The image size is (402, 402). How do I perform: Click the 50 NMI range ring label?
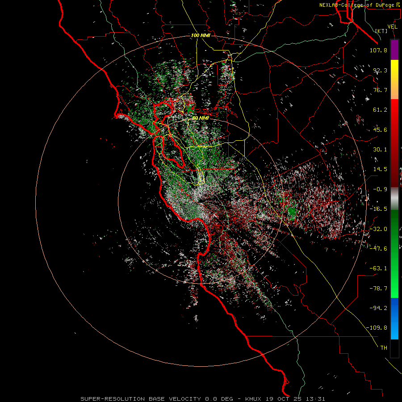click(201, 118)
